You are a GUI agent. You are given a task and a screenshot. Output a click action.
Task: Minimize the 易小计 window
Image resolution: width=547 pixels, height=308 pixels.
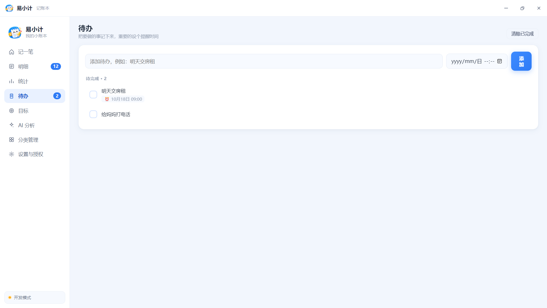click(x=506, y=8)
